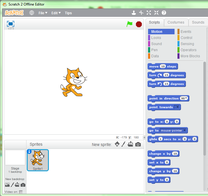This screenshot has width=208, height=196.
Task: Switch to the Sounds tab
Action: pyautogui.click(x=198, y=22)
